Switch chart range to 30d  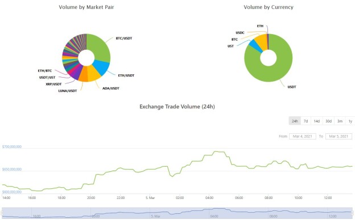[328, 121]
